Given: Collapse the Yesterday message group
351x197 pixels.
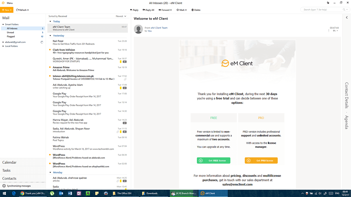Looking at the screenshot, I should [x=50, y=36].
